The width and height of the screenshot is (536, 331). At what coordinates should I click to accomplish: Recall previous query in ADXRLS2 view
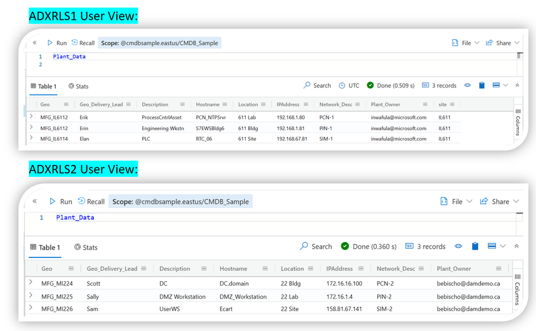(x=91, y=202)
